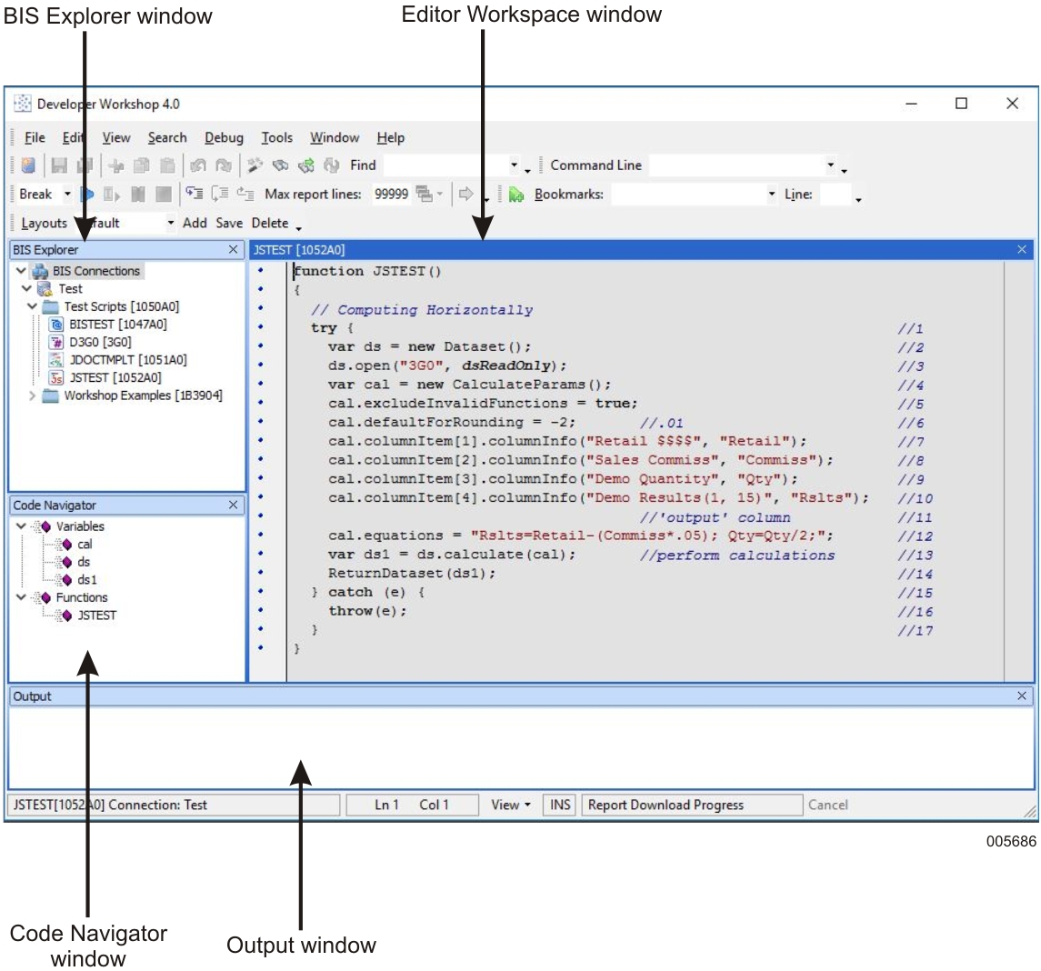
Task: Open the Break mode dropdown
Action: (67, 195)
